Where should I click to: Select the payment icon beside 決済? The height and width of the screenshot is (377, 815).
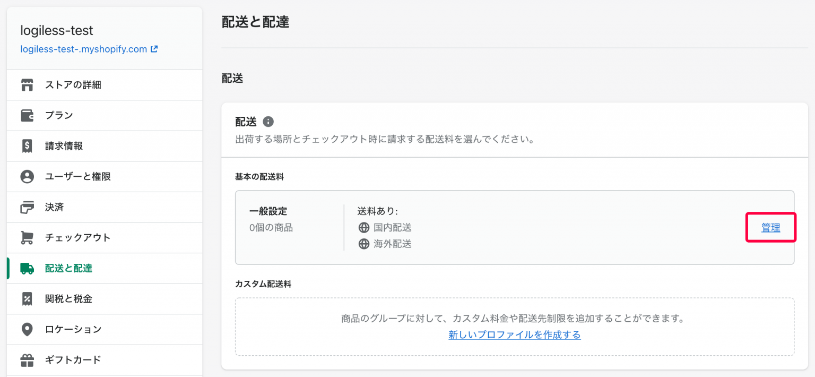tap(27, 207)
